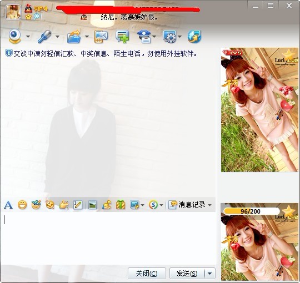The height and width of the screenshot is (283, 300).
Task: Start a voice call with microphone icon
Action: point(44,36)
